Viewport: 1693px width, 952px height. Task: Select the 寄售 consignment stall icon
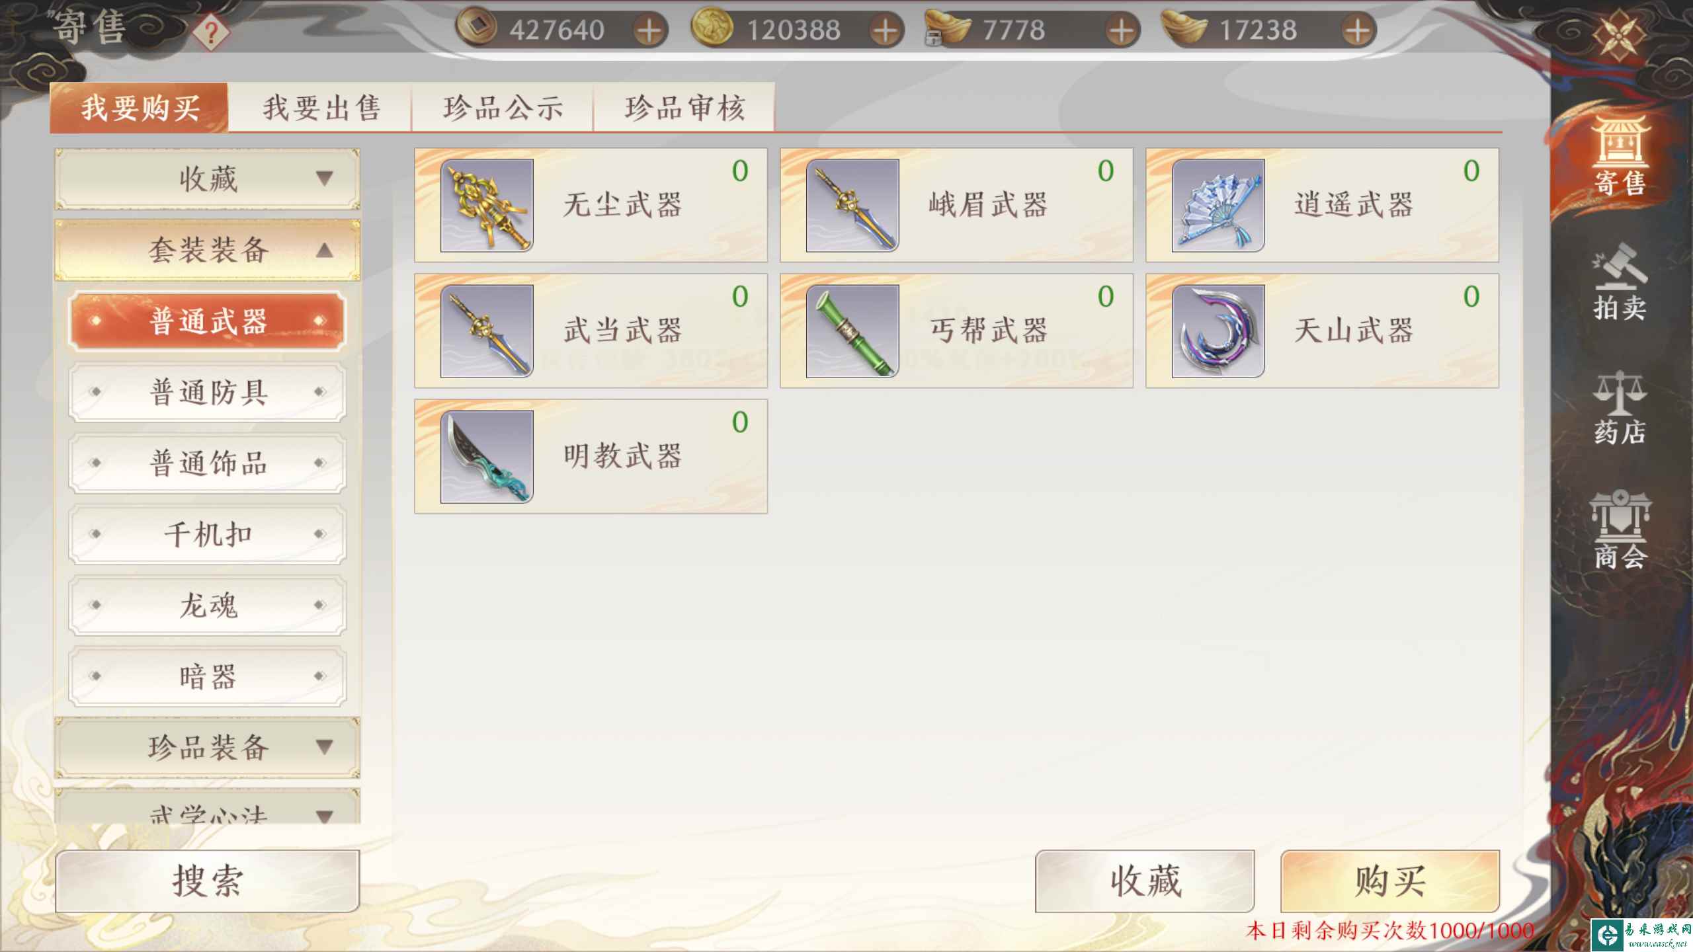click(1619, 156)
